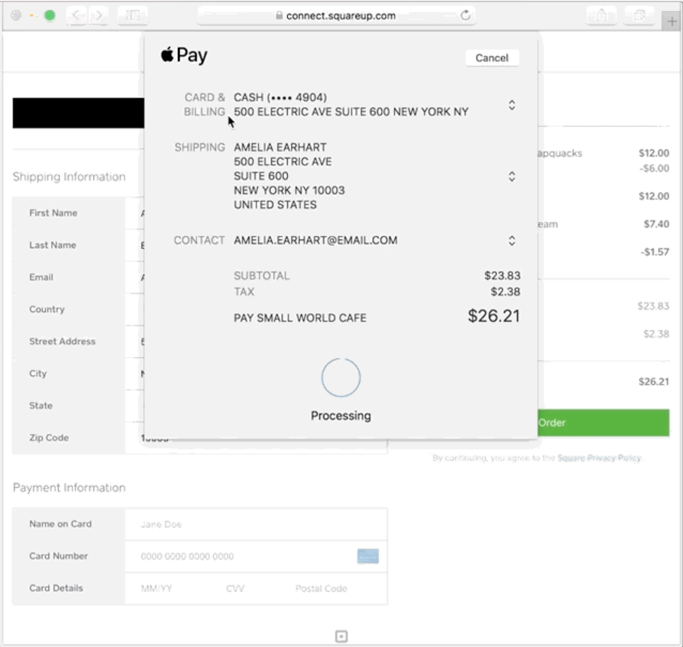Expand the SHIPPING address selector chevrons
This screenshot has height=647, width=683.
pos(511,176)
